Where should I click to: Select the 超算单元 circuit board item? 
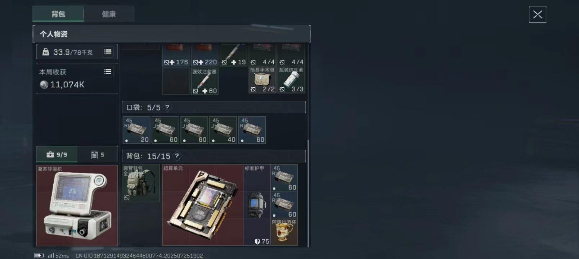[203, 205]
